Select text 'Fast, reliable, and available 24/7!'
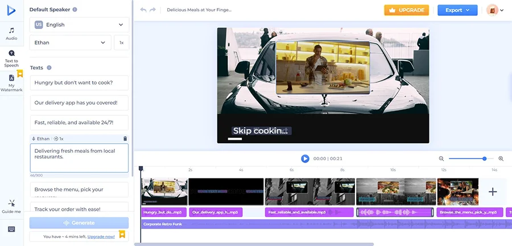 (x=79, y=123)
